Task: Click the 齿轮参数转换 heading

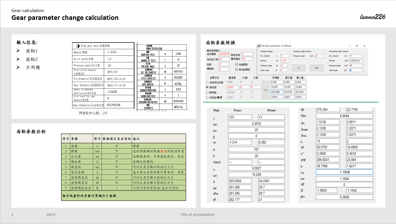Action: pos(221,43)
